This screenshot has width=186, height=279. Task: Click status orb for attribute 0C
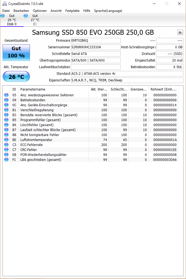[6, 105]
